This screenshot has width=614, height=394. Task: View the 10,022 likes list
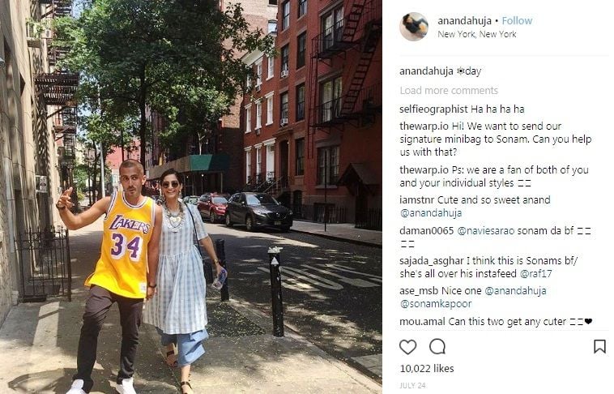(427, 369)
